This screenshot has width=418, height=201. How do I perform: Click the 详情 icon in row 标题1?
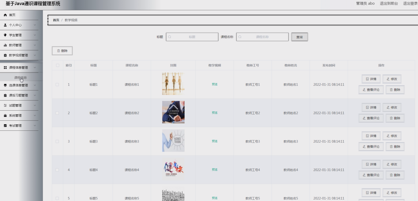pyautogui.click(x=367, y=79)
